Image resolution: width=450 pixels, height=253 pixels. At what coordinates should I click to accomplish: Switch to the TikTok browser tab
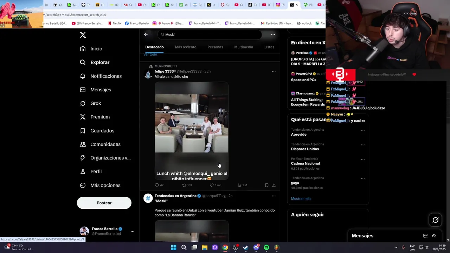point(252,5)
